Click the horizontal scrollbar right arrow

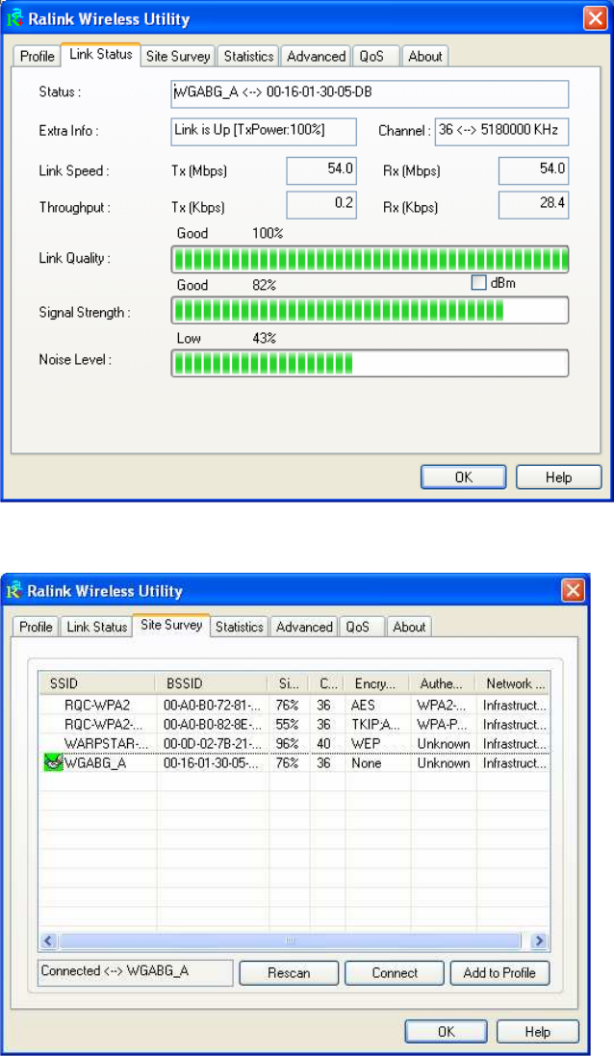pyautogui.click(x=539, y=940)
